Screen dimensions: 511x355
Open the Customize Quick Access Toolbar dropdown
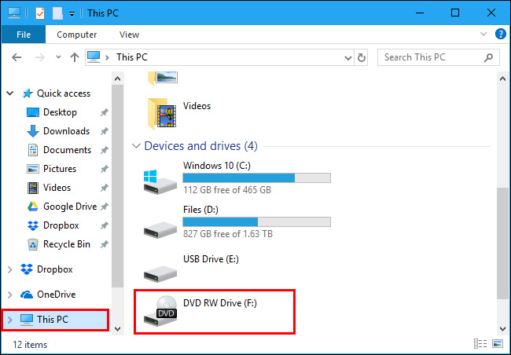(x=72, y=13)
